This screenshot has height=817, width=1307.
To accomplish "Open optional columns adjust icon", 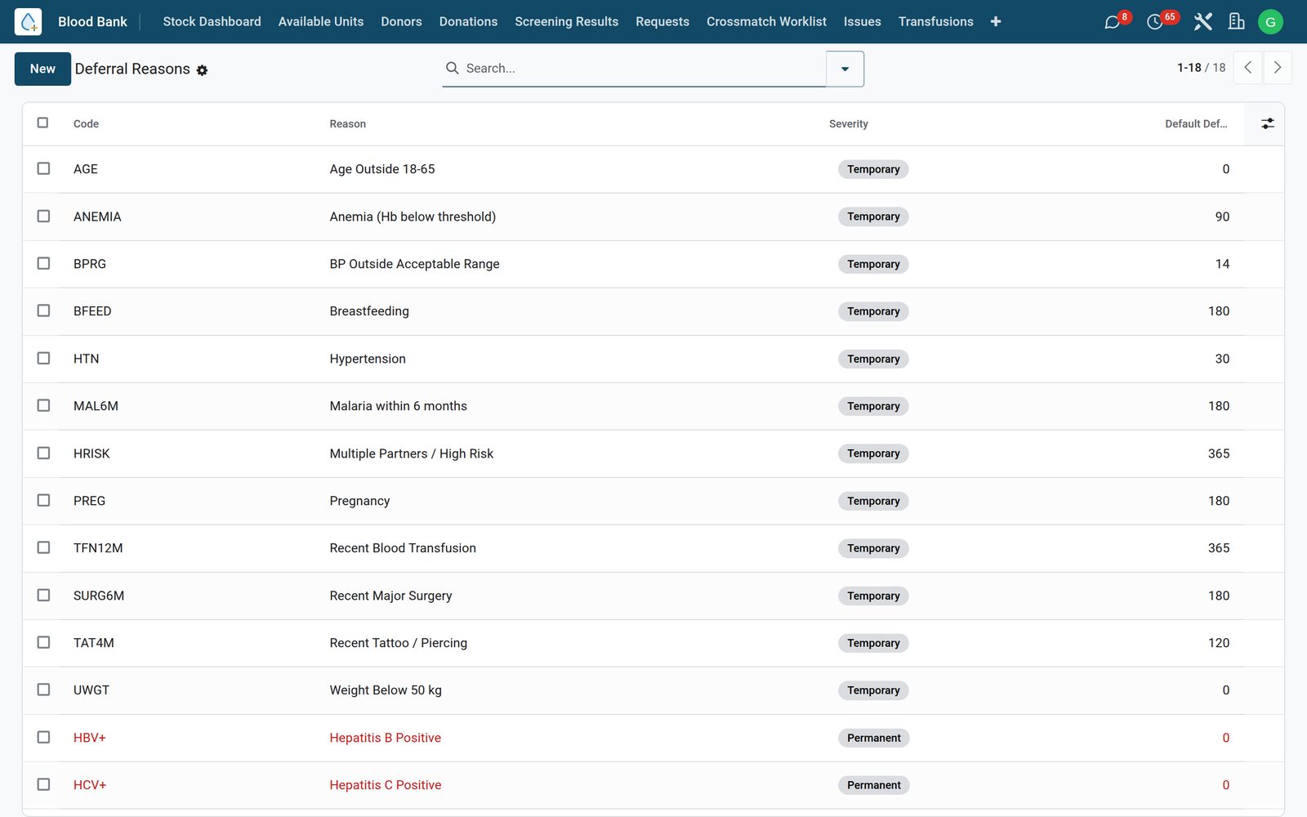I will (1267, 123).
